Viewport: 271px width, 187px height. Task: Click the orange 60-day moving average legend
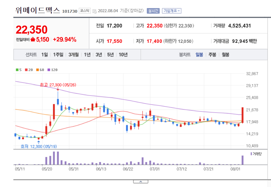[40, 70]
